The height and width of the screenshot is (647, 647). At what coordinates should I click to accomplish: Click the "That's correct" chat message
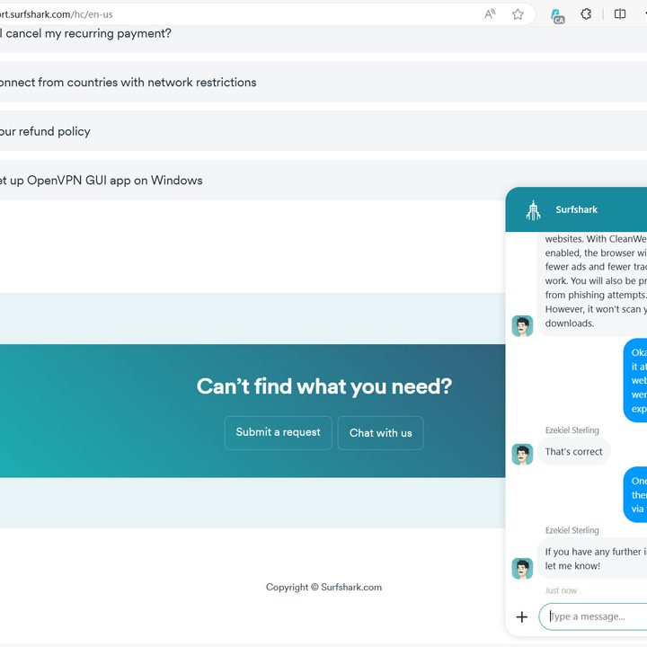point(573,452)
